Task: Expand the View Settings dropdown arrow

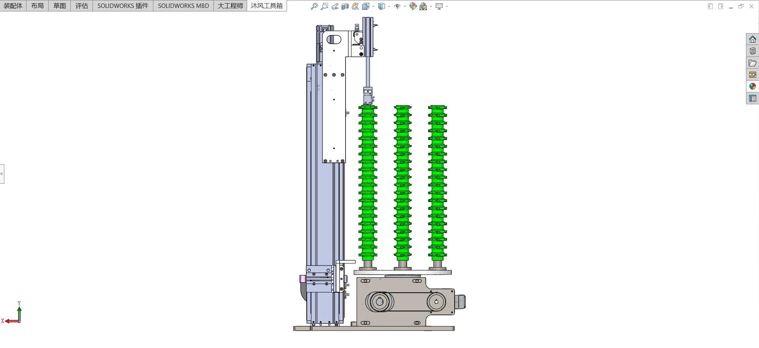Action: tap(447, 6)
